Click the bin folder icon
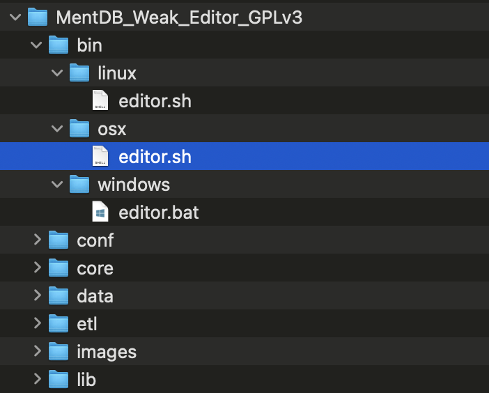The height and width of the screenshot is (393, 489). [59, 45]
